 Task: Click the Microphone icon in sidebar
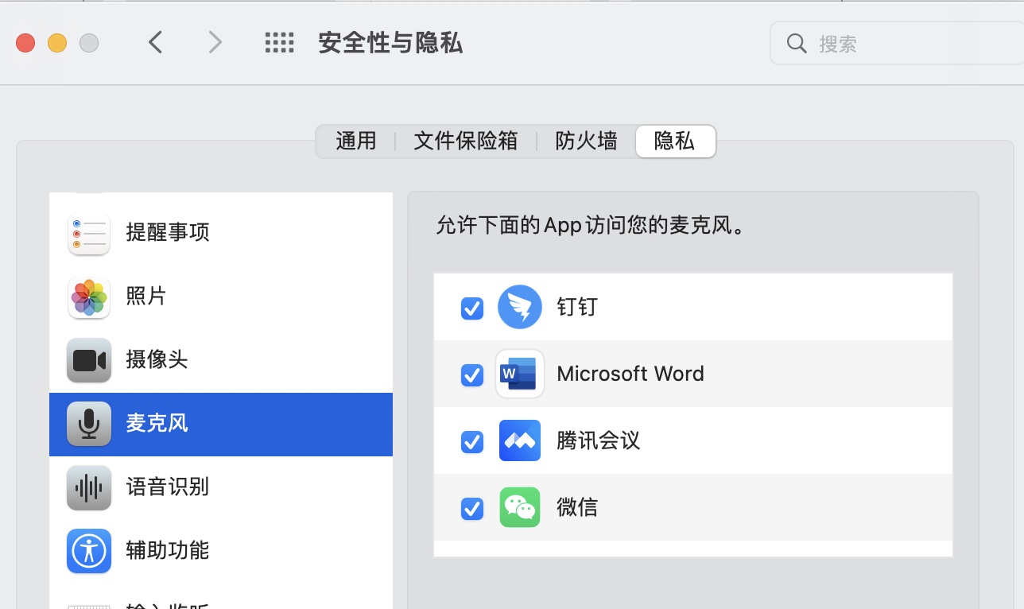click(88, 424)
